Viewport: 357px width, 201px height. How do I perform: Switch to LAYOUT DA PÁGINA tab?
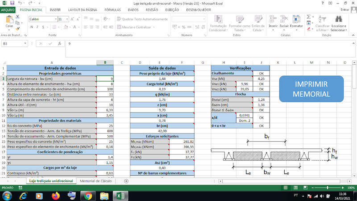point(83,10)
